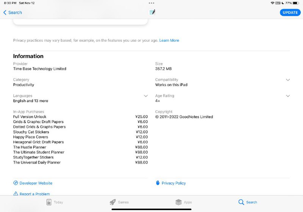This screenshot has width=303, height=212.
Task: Select The Ultimate Student Planner row
Action: (80, 152)
